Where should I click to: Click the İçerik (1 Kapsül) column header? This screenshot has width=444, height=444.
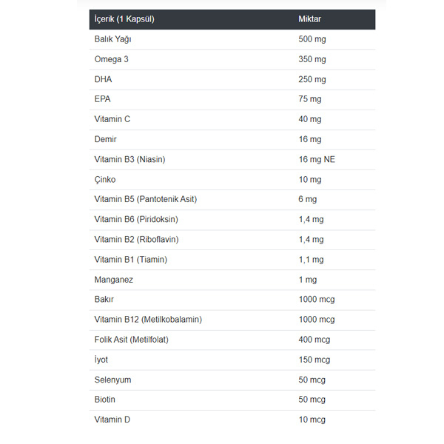point(124,19)
